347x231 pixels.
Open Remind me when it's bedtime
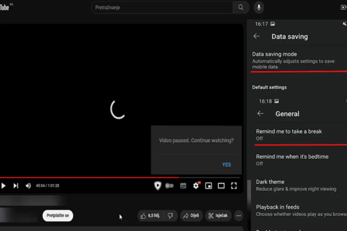coord(301,160)
